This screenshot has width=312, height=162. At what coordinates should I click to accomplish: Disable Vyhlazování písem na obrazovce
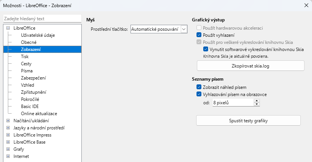199,94
